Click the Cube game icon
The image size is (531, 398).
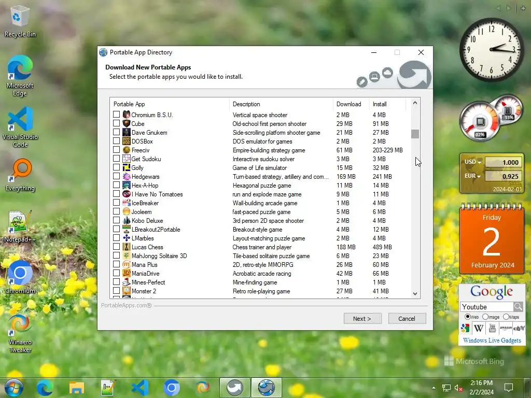[127, 123]
